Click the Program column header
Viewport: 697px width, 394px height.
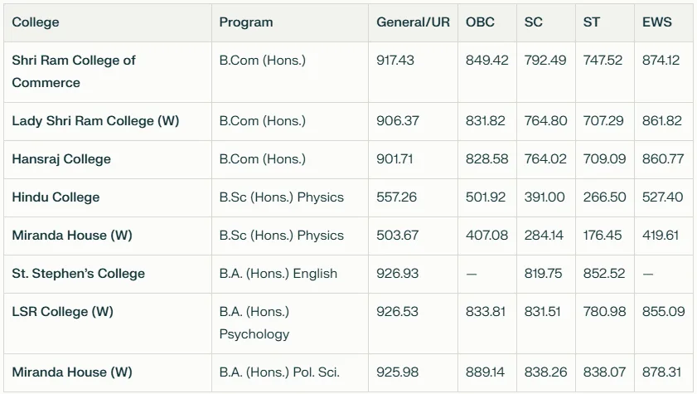290,22
